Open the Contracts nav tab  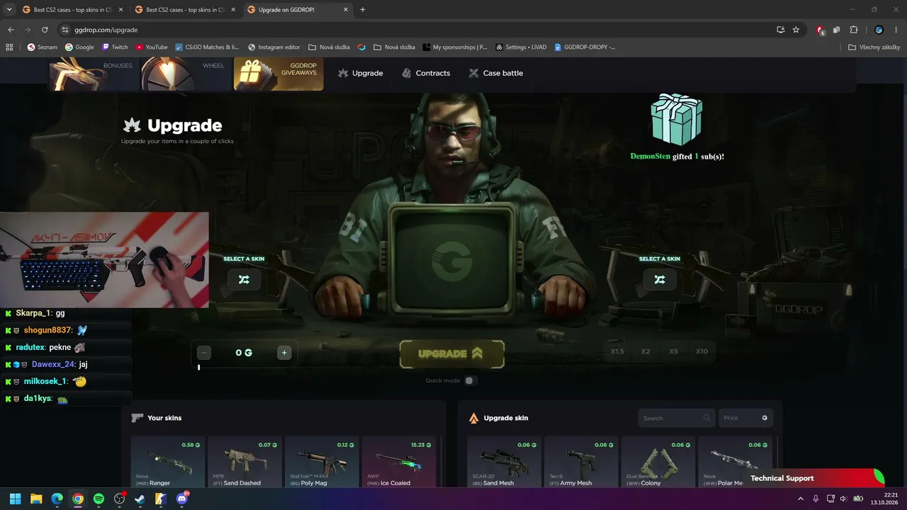425,73
